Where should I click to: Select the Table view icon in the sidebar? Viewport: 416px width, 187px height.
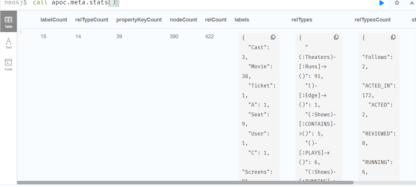click(x=8, y=21)
